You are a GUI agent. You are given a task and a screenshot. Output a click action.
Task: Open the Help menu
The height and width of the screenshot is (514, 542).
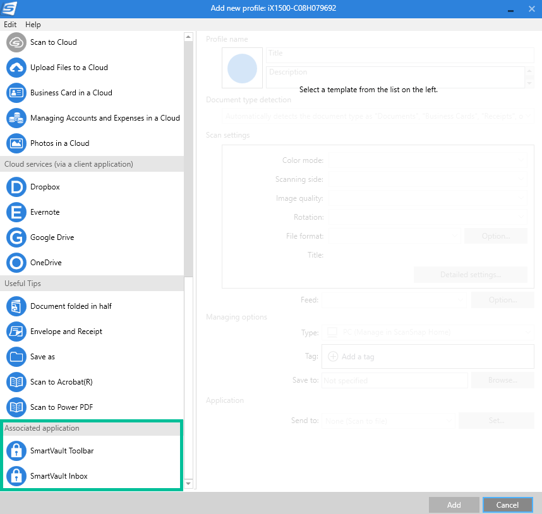pos(33,25)
